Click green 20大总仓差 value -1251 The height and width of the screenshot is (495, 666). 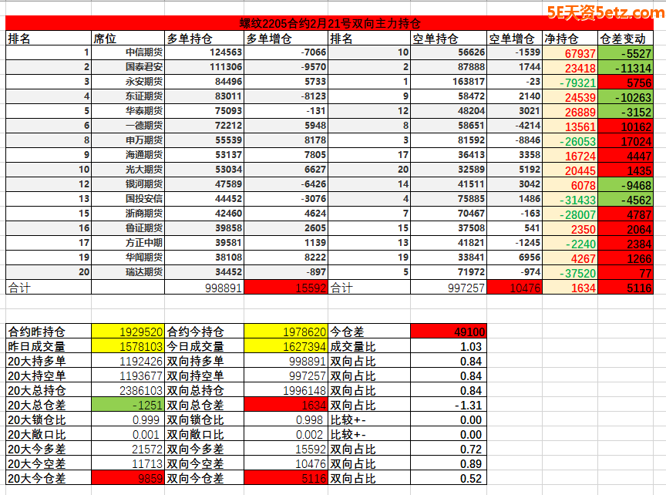129,405
